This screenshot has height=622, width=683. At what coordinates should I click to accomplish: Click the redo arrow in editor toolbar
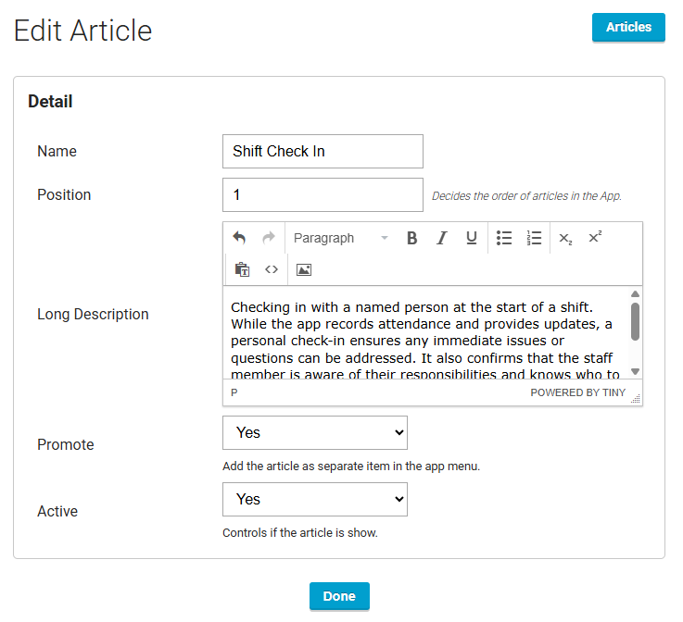click(x=269, y=238)
